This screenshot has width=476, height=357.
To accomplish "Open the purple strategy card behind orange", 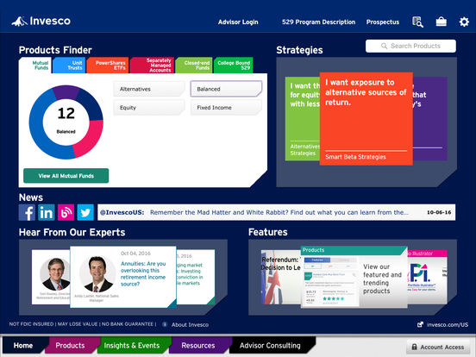I will coord(429,119).
